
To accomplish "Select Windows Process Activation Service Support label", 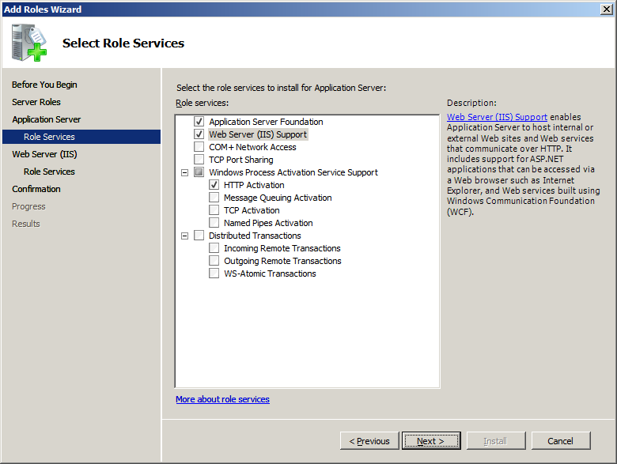I will click(293, 172).
